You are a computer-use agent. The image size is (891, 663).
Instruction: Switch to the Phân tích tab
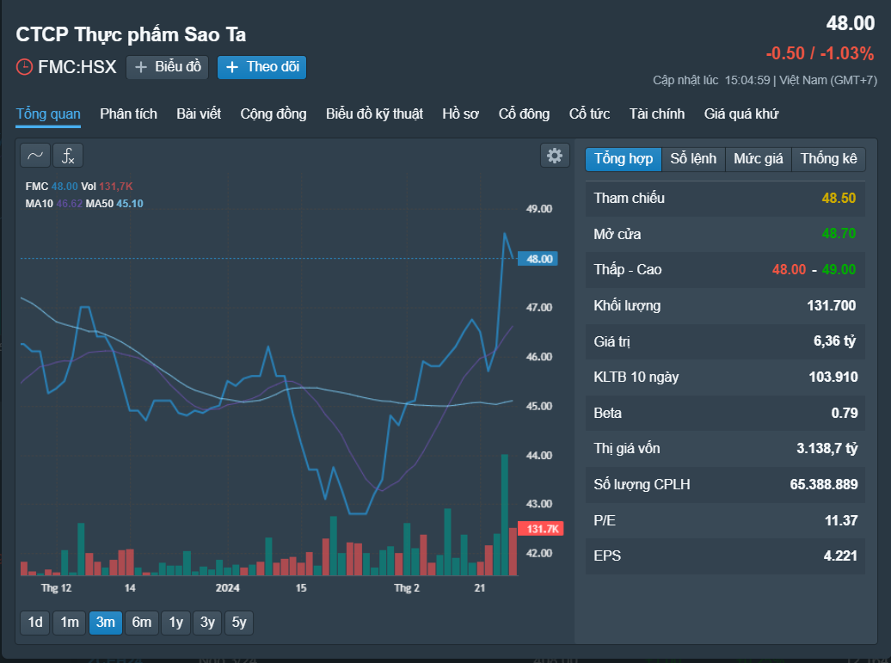coord(128,114)
